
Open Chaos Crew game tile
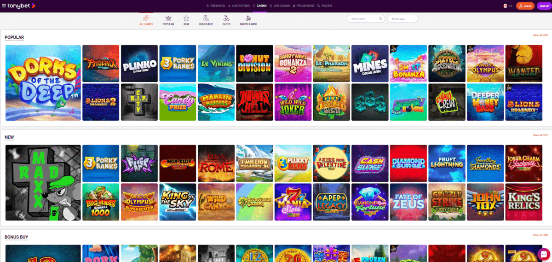click(x=447, y=102)
